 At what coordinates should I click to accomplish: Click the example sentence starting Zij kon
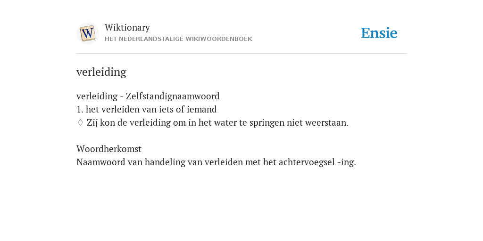point(217,123)
